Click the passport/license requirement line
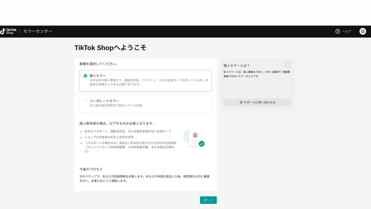 click(128, 131)
